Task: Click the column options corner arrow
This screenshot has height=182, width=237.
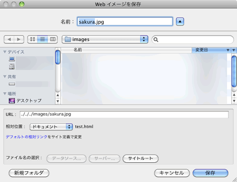Action: coord(234,50)
